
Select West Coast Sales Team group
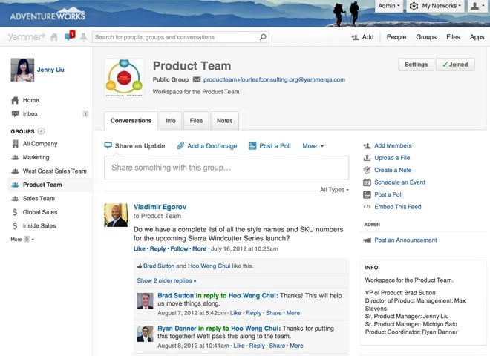click(x=54, y=171)
